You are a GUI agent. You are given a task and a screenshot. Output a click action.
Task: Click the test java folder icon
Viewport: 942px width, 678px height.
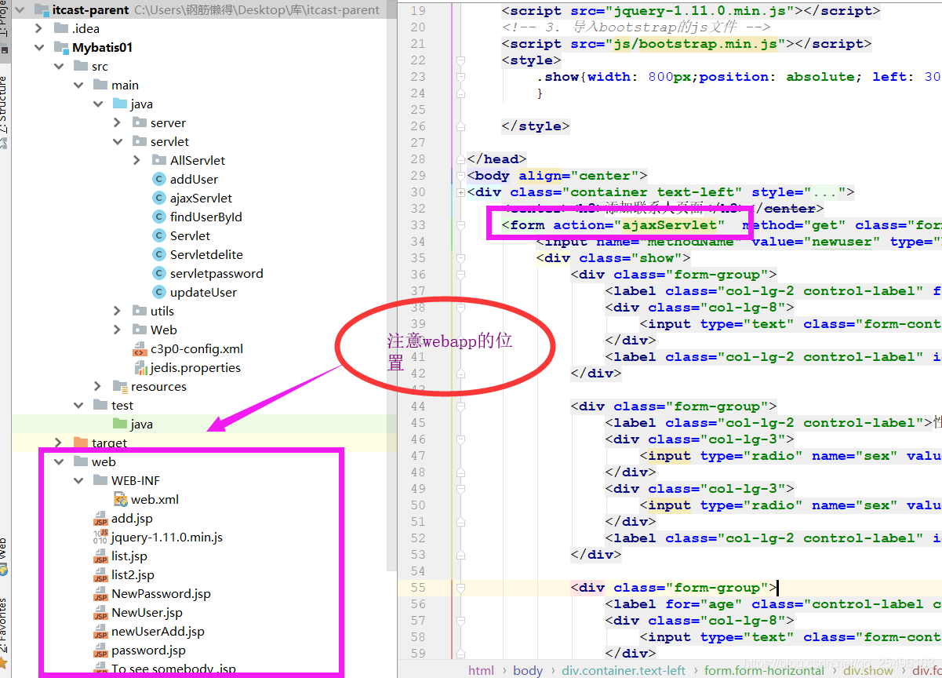tap(119, 424)
